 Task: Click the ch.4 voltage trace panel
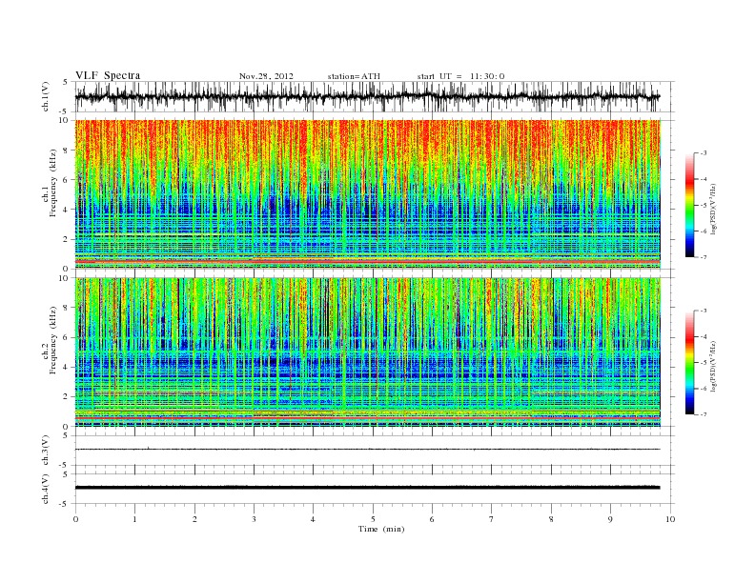[375, 489]
